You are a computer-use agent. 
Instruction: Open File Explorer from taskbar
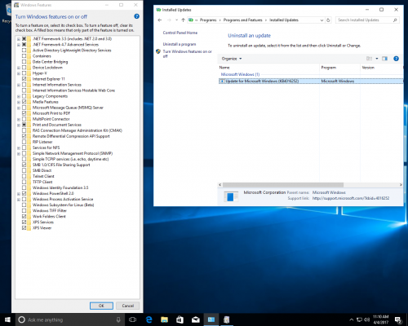(x=164, y=319)
